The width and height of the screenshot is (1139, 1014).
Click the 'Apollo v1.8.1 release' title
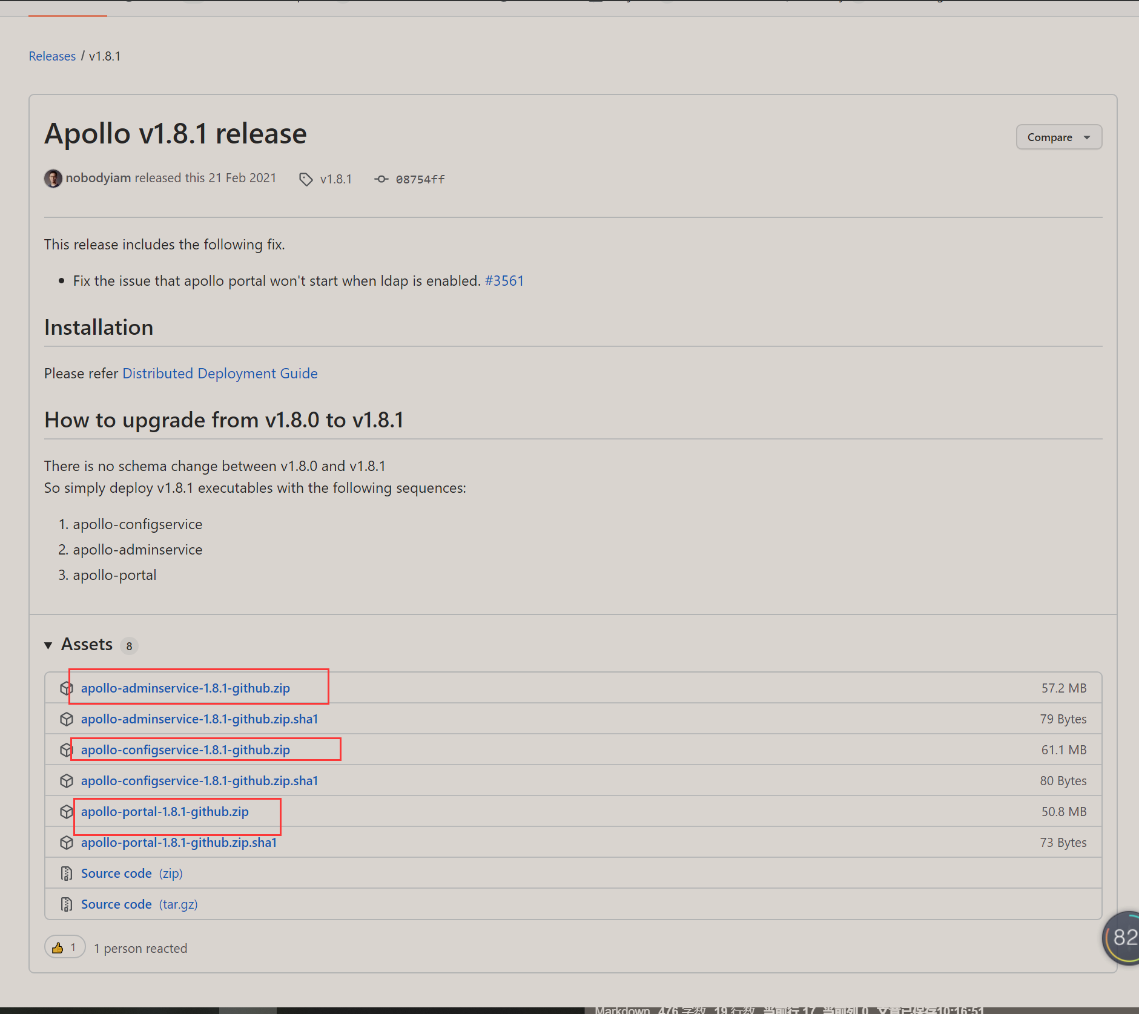(x=176, y=134)
